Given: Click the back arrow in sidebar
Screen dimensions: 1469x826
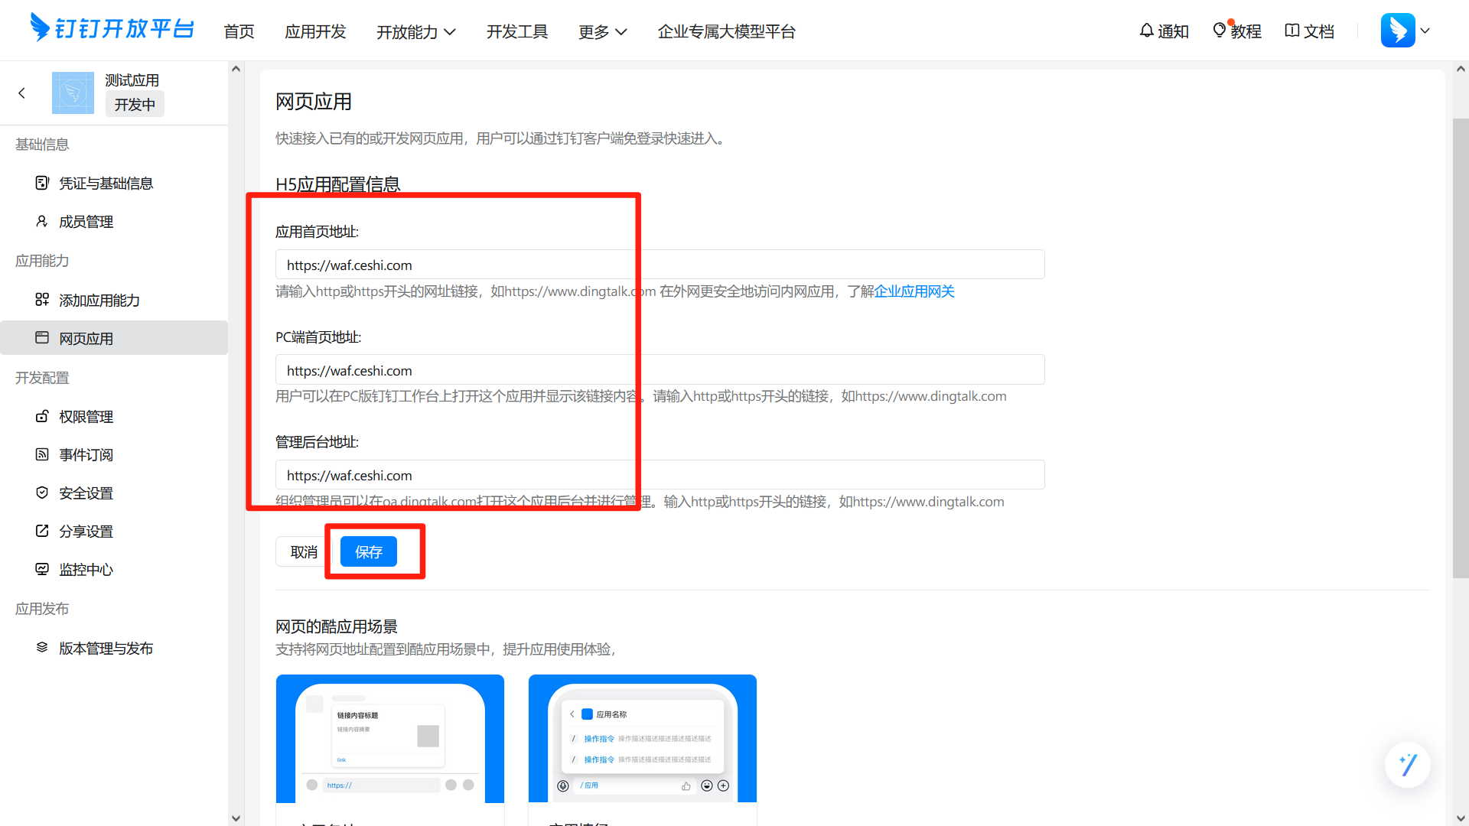Looking at the screenshot, I should point(21,93).
